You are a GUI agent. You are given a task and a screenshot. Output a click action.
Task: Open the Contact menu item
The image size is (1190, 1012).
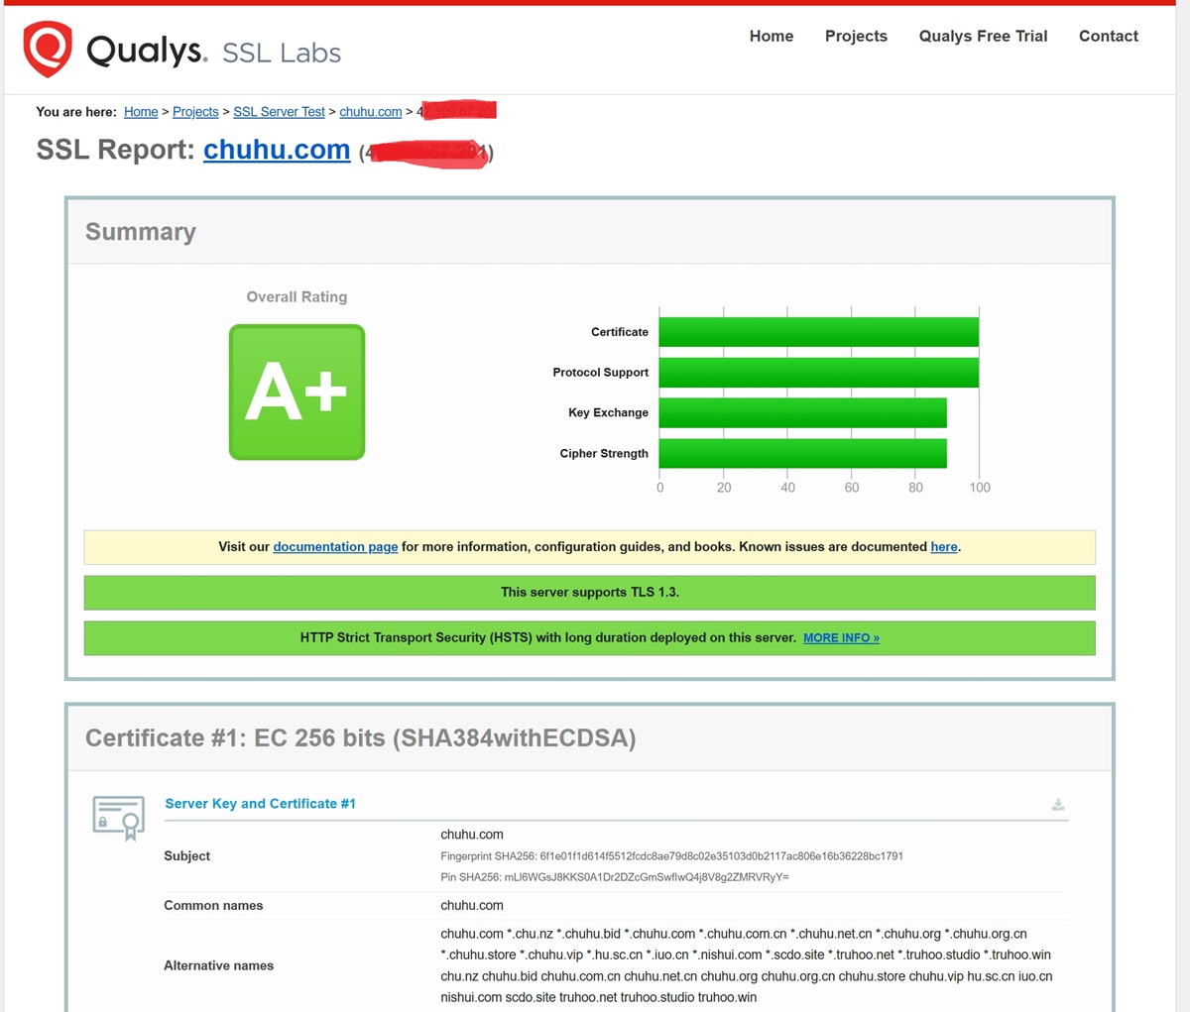click(x=1109, y=36)
